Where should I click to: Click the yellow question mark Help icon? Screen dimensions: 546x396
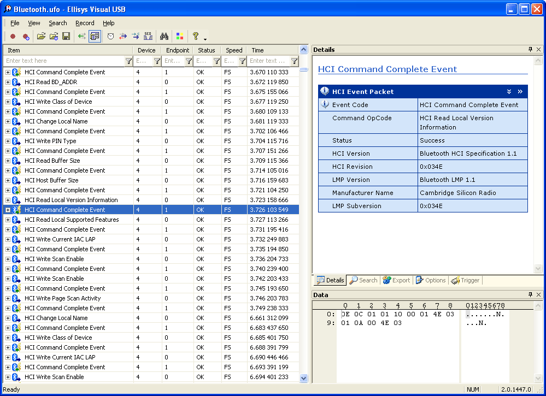pyautogui.click(x=195, y=37)
